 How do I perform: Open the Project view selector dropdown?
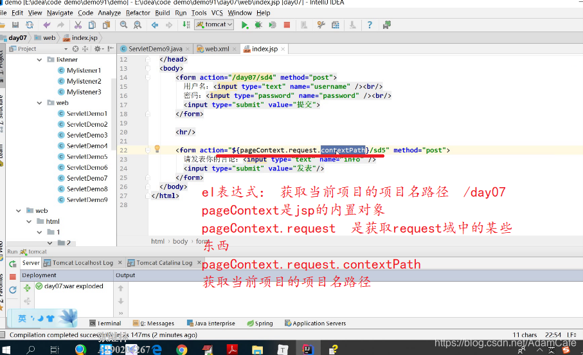[x=66, y=49]
